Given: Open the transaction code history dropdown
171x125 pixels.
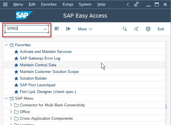Looking at the screenshot, I should (45, 29).
